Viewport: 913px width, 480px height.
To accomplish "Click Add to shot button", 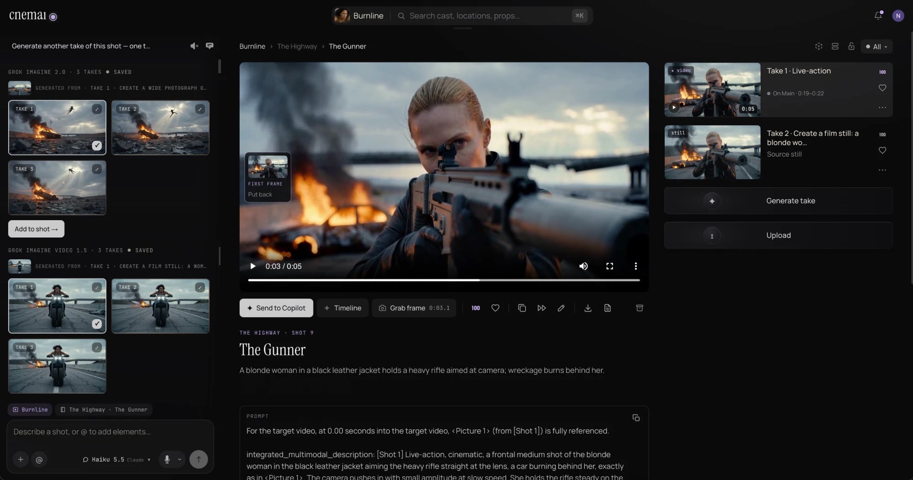I will (36, 229).
